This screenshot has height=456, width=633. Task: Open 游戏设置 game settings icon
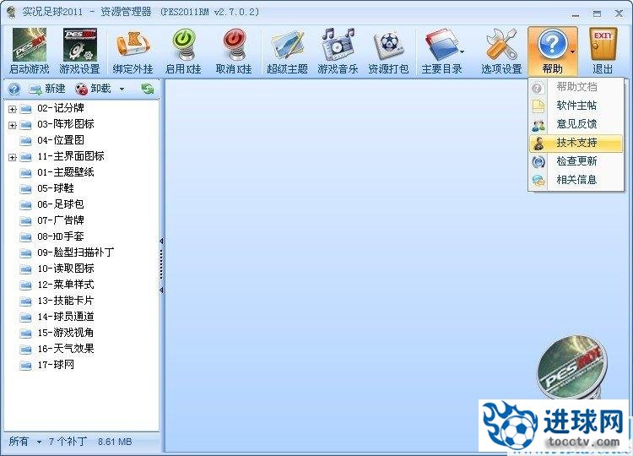[79, 52]
